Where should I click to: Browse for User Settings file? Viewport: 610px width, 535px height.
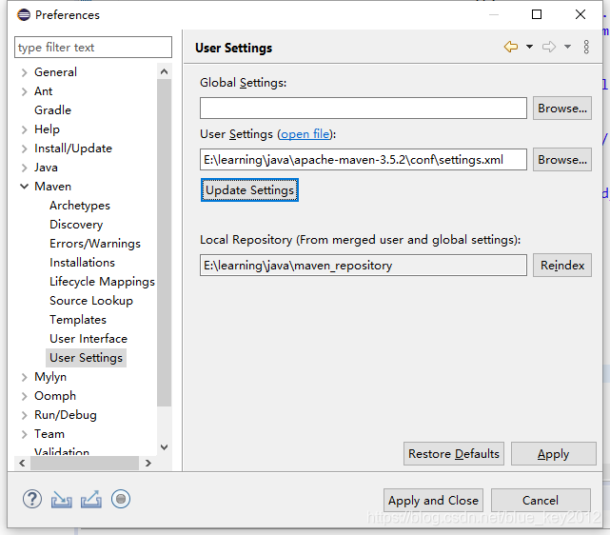pos(562,160)
